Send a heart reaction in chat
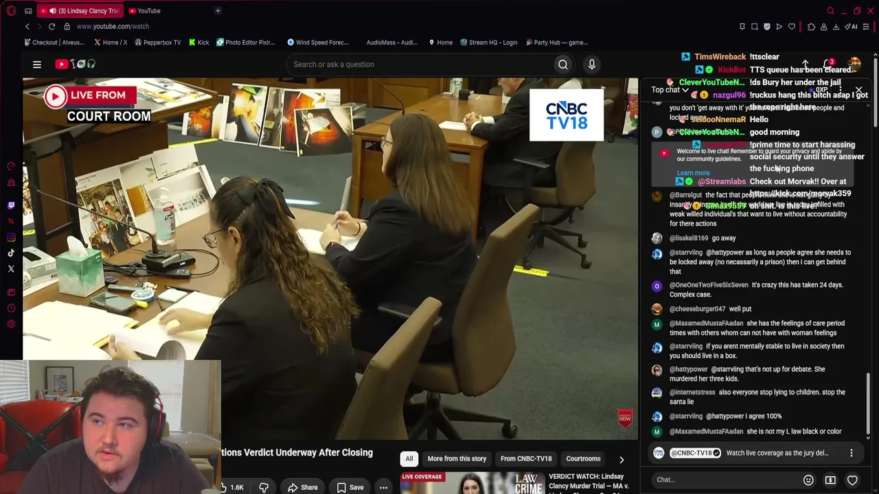 pyautogui.click(x=852, y=480)
